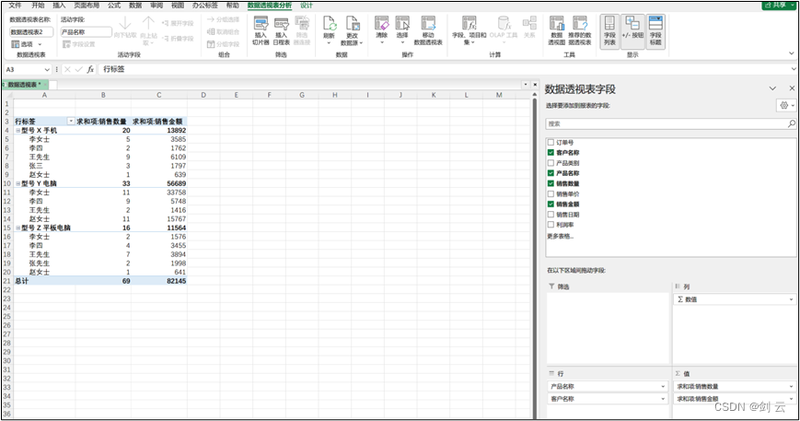
Task: Collapse the 型号 Z 平板电脑 group
Action: 17,228
